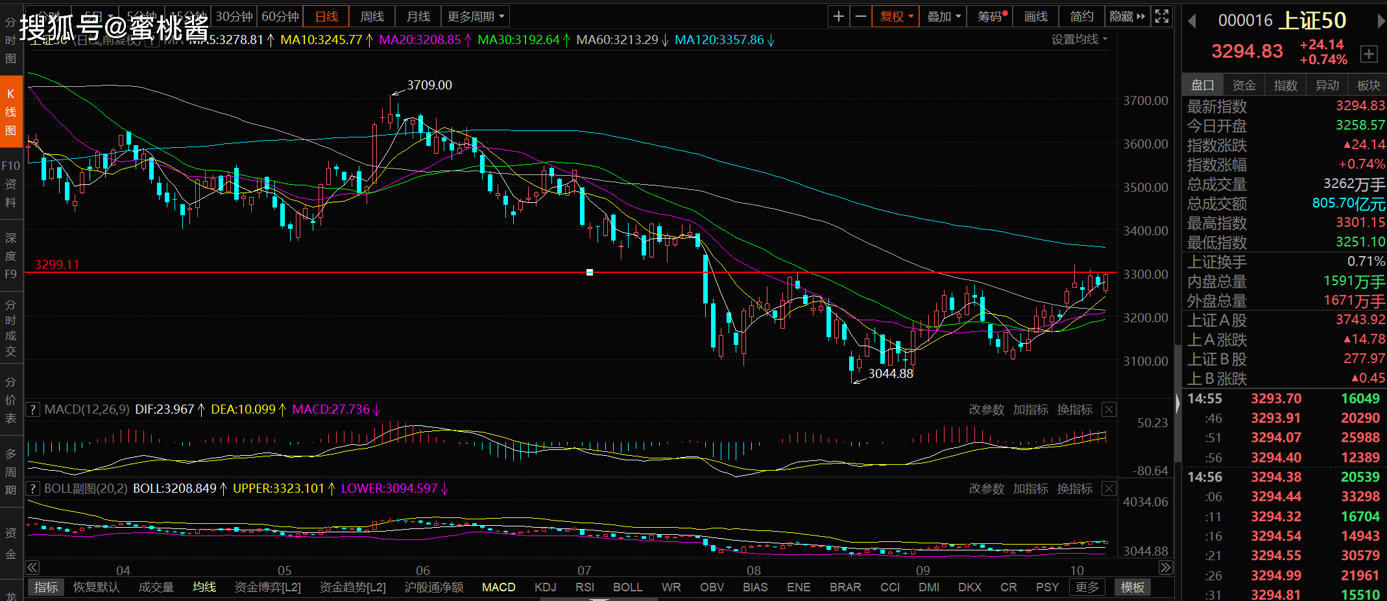1387x601 pixels.
Task: Open F10资料 sidebar tab
Action: [x=11, y=184]
